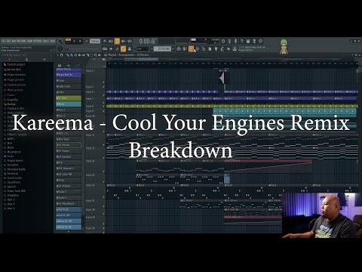Image resolution: width=362 pixels, height=272 pixels.
Task: Select the playlist Delete tool
Action: pos(75,55)
